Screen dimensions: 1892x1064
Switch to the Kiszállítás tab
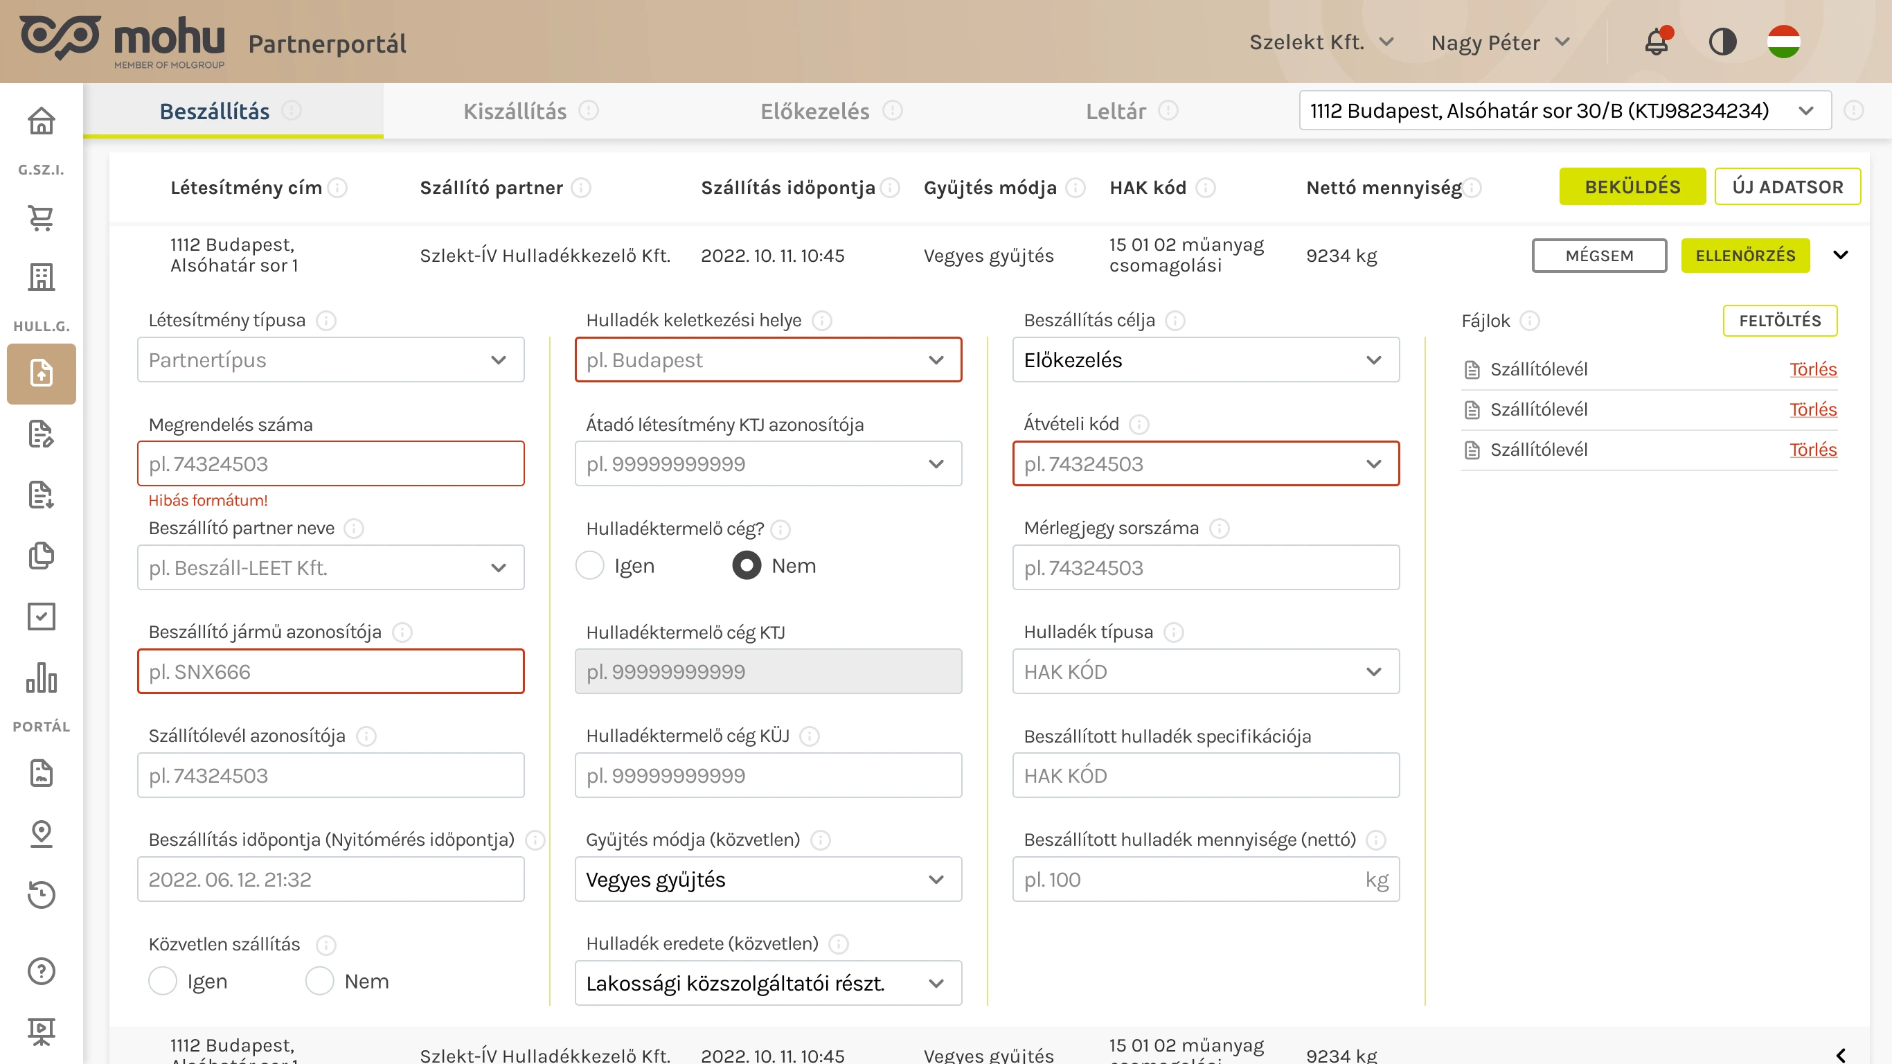(x=515, y=111)
